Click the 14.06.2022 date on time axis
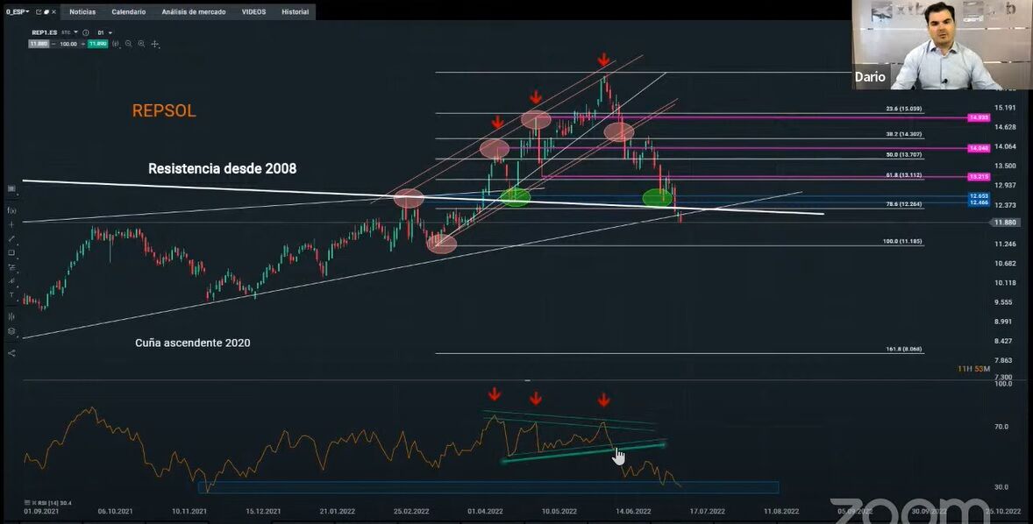The height and width of the screenshot is (524, 1033). pyautogui.click(x=633, y=511)
